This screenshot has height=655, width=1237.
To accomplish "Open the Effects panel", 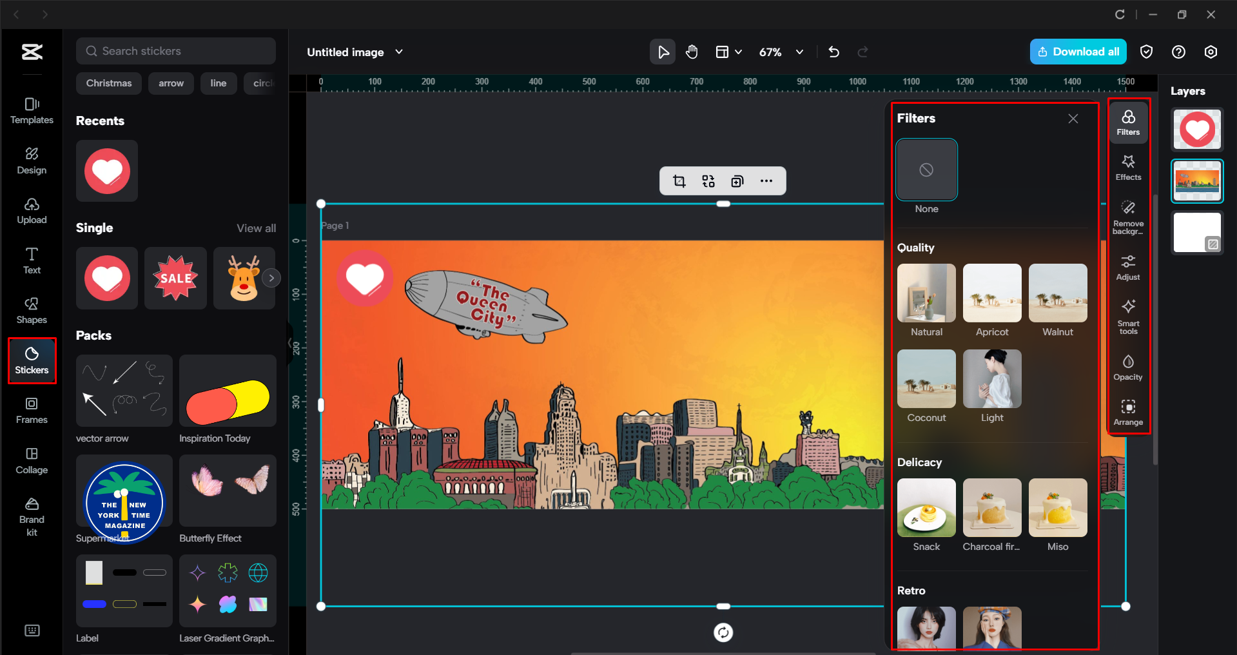I will 1128,167.
